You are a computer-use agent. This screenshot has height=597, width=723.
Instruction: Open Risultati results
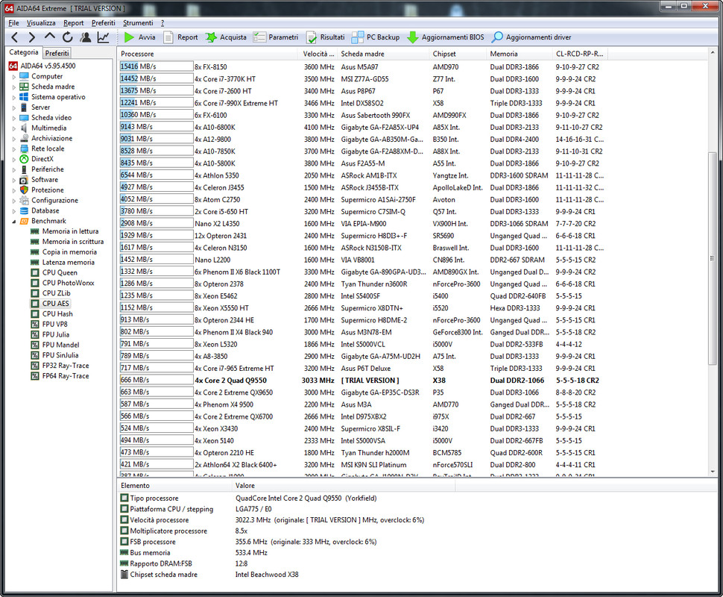tap(326, 37)
